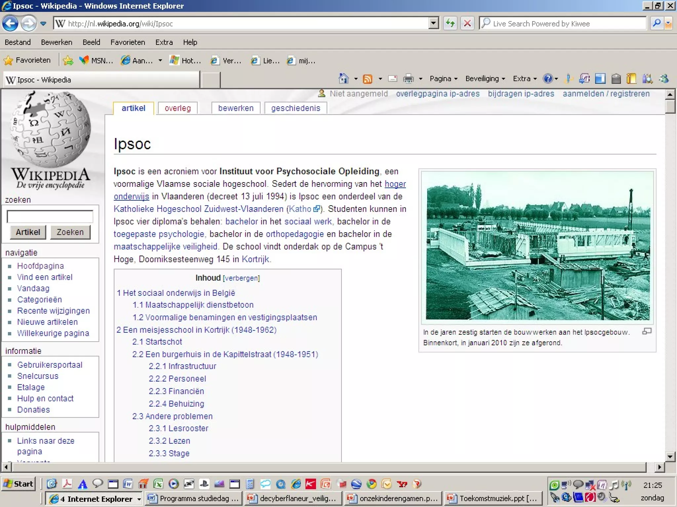This screenshot has height=507, width=677.
Task: Enlarge the Ipsoc construction photo via enlarge icon
Action: coord(647,331)
